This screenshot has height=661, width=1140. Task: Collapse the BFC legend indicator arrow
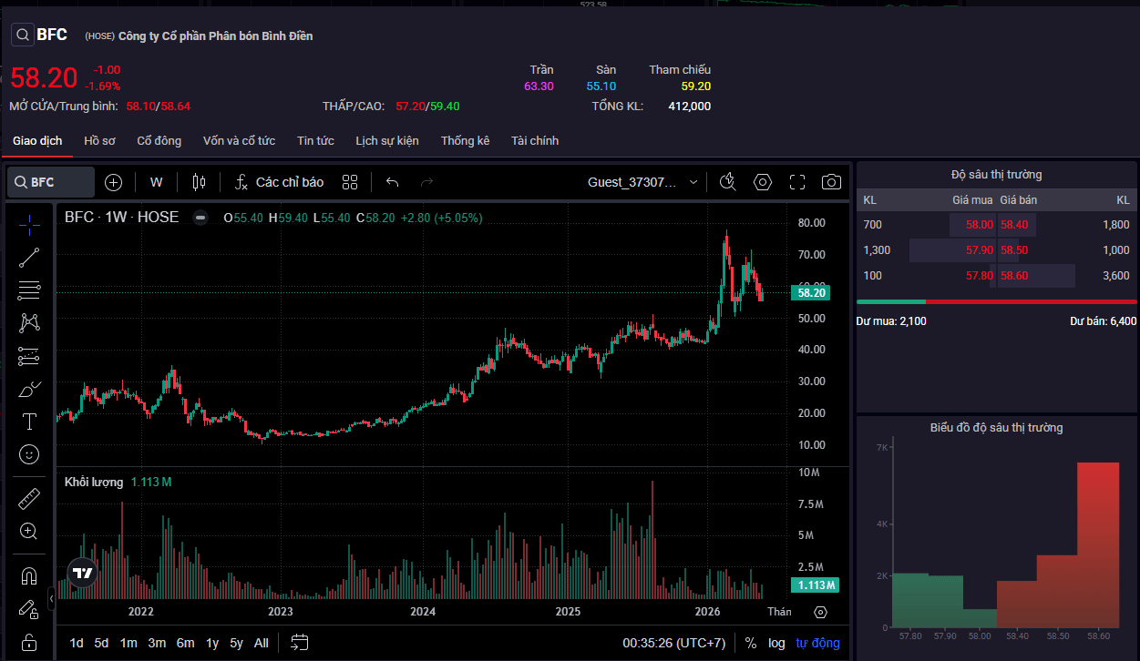pyautogui.click(x=200, y=218)
